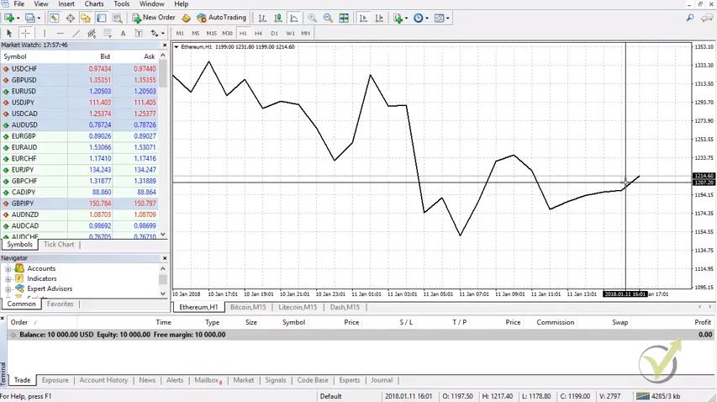Select the Text Label tool
Viewport: 717px width, 402px height.
pos(139,33)
